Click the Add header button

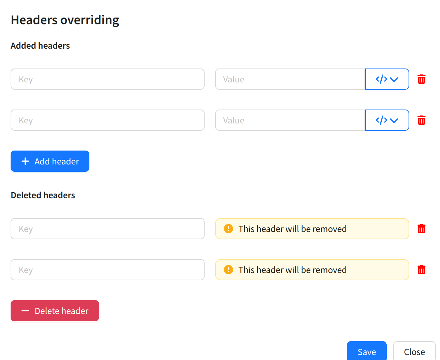point(50,161)
